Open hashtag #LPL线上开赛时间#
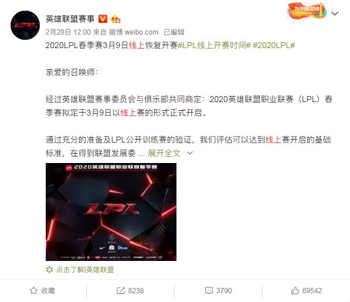 [x=214, y=45]
